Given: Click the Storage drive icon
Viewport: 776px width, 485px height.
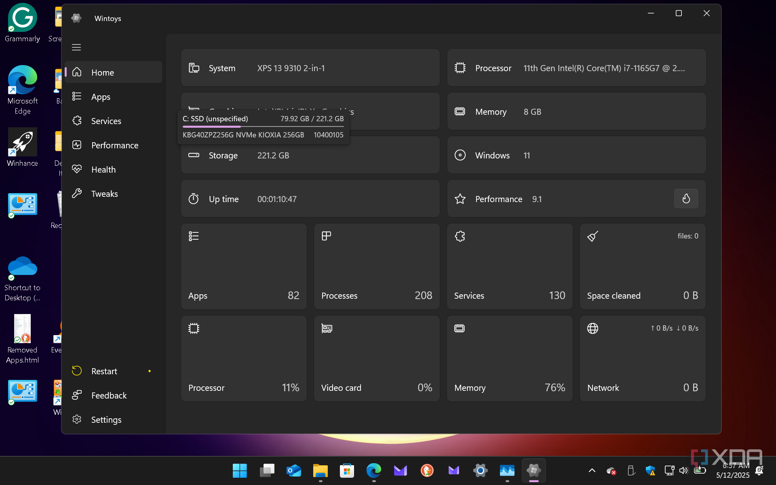Looking at the screenshot, I should (194, 155).
